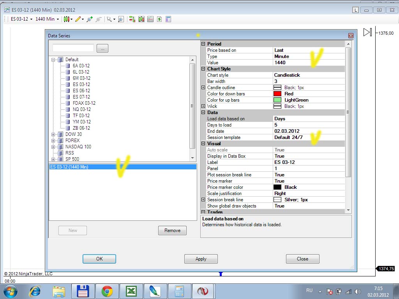Expand the NASDAQ 100 instrument list
The image size is (399, 299).
53,147
